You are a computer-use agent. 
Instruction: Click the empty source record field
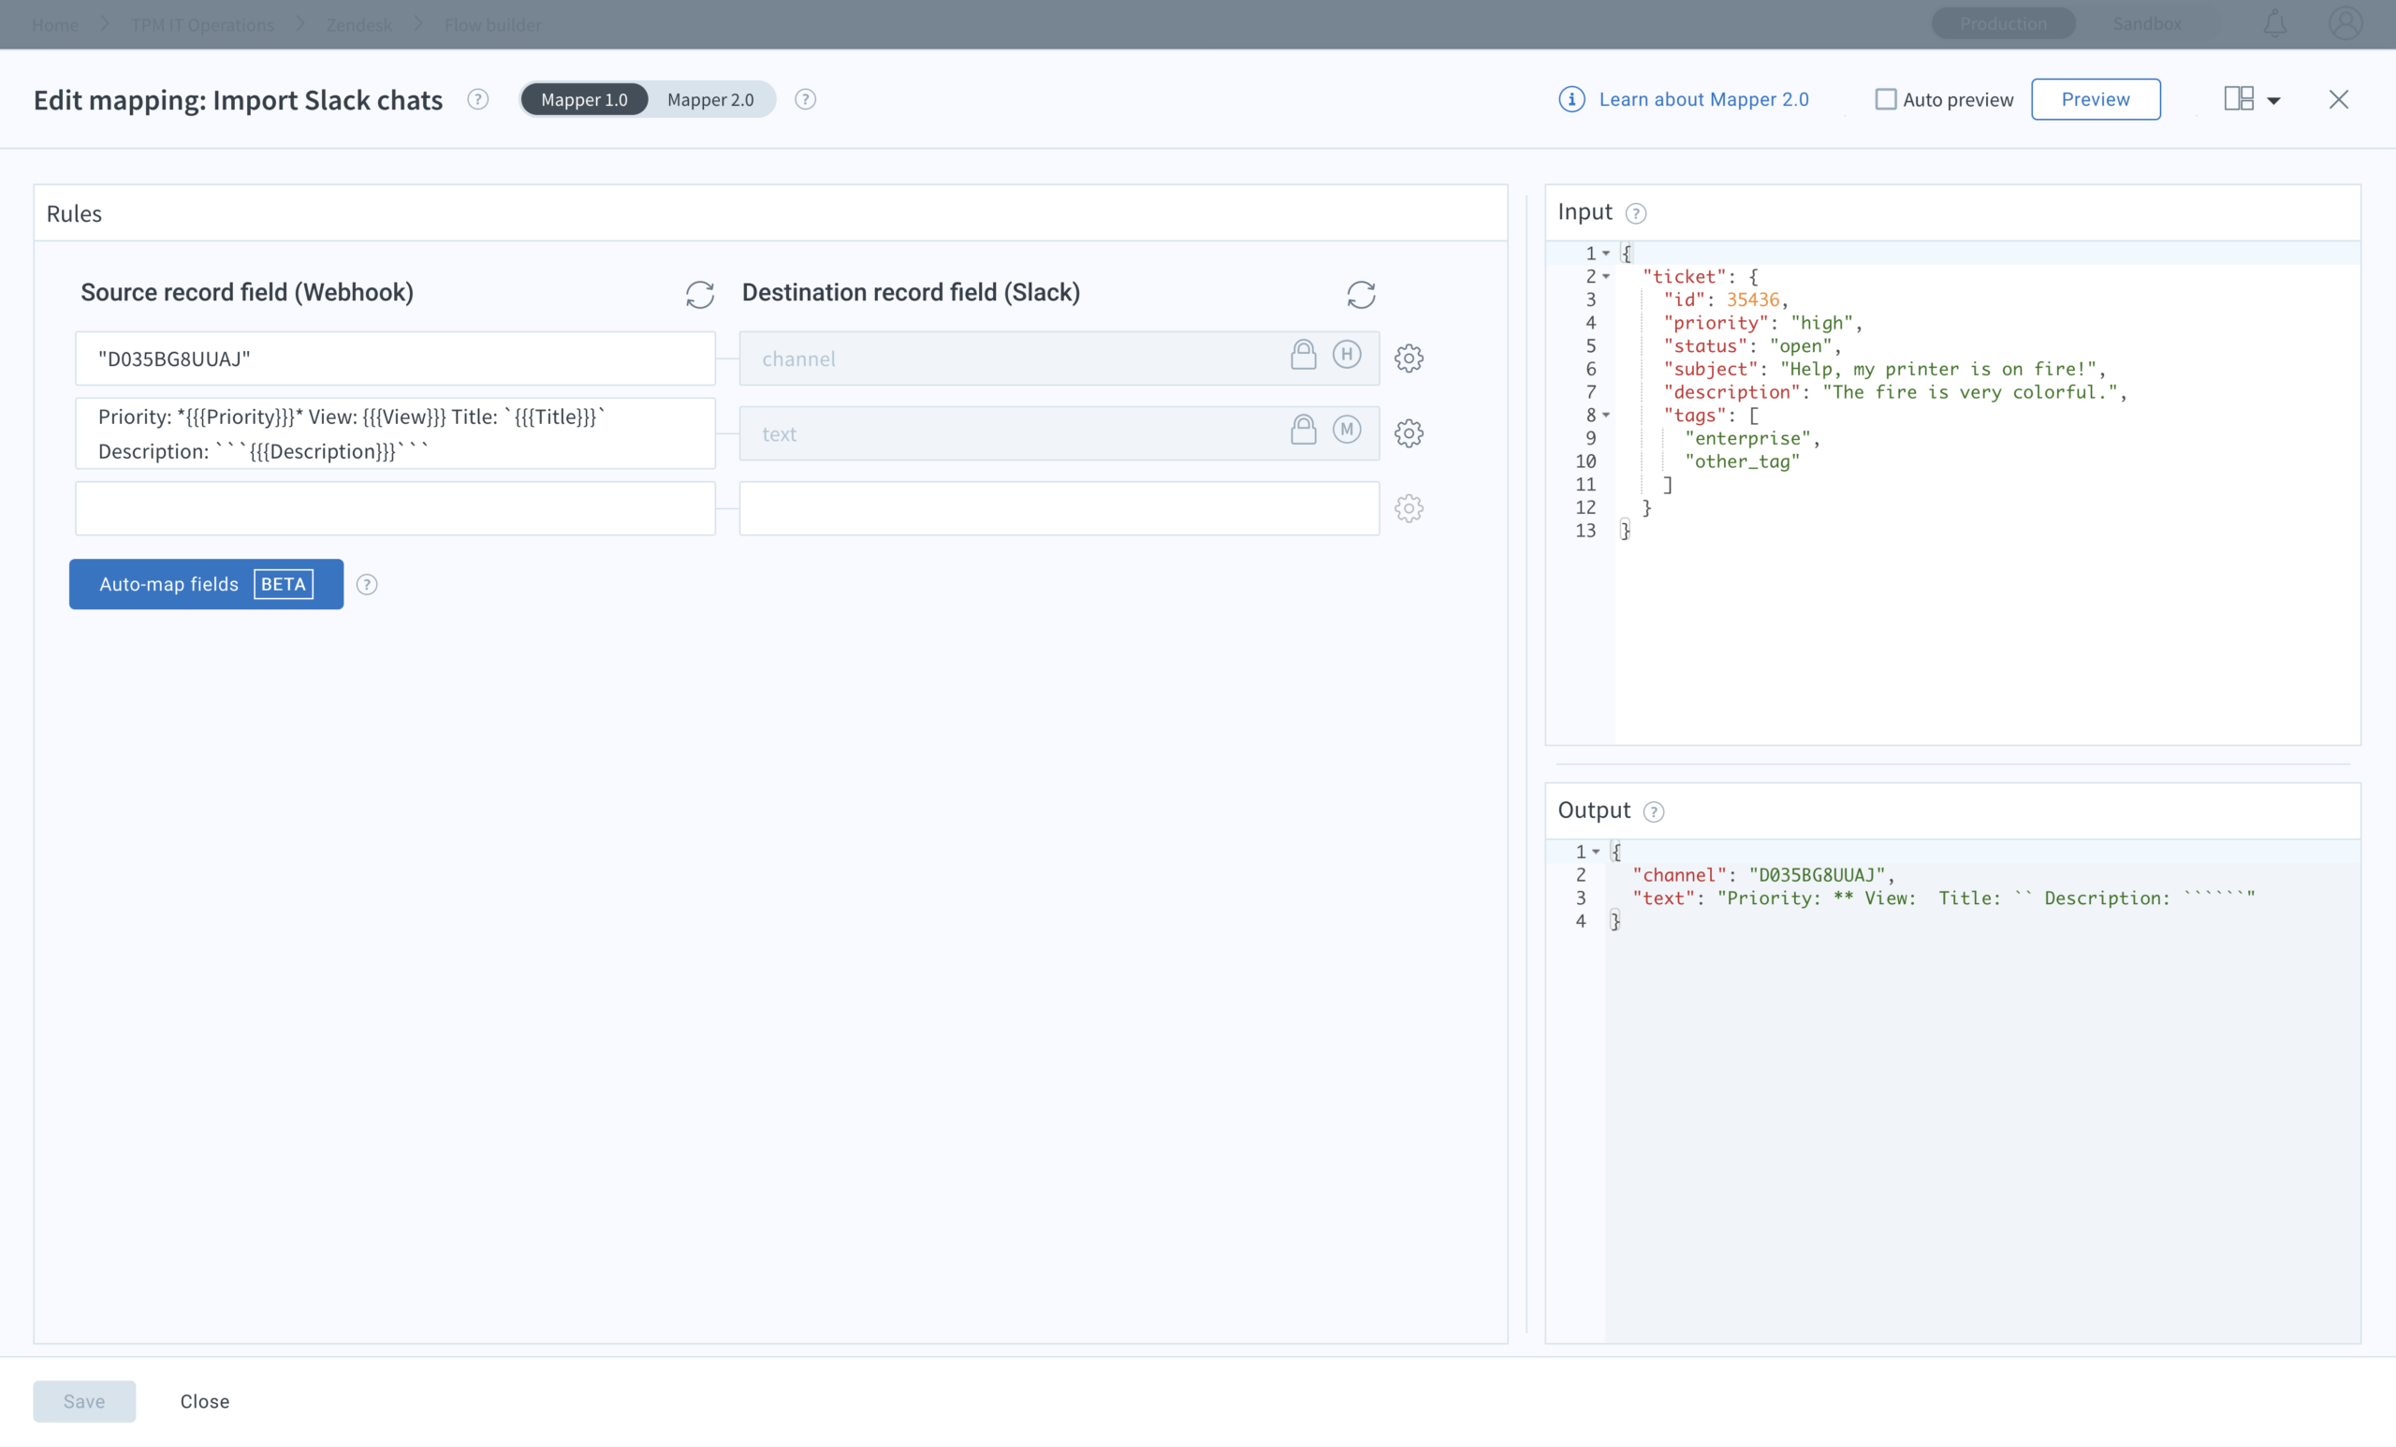(395, 508)
